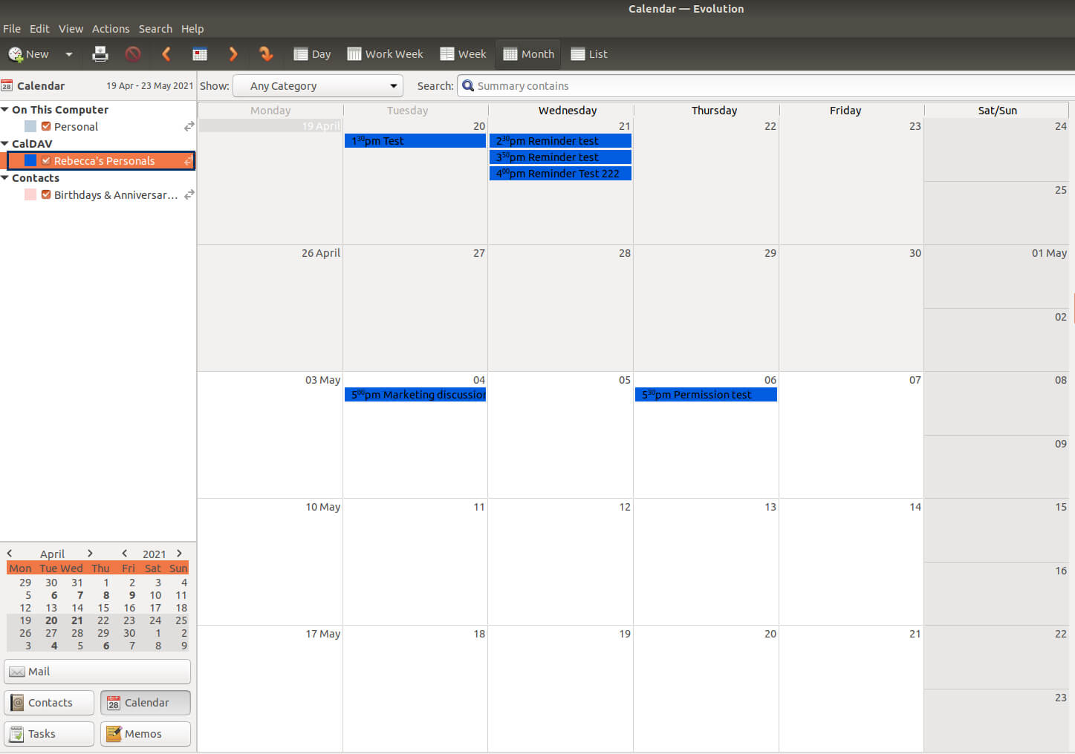
Task: Open the View menu
Action: (71, 28)
